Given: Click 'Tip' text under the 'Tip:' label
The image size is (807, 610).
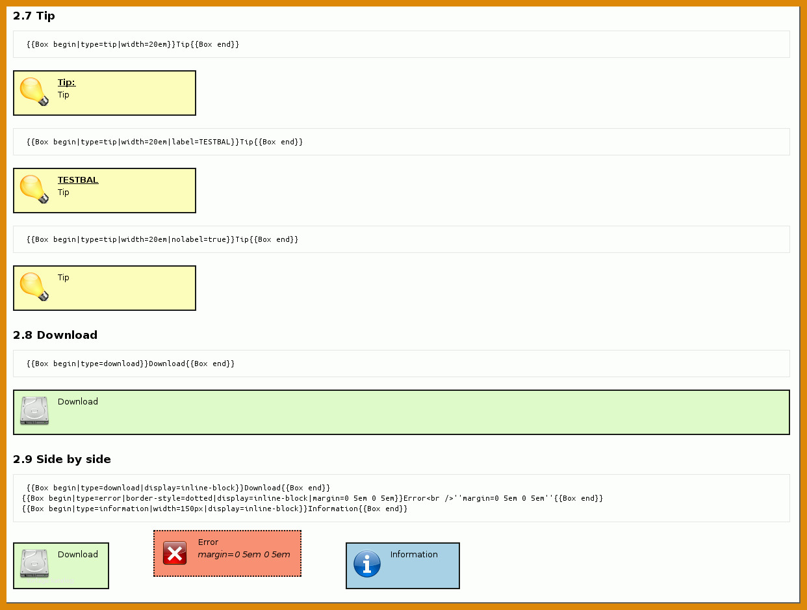Looking at the screenshot, I should pos(64,95).
